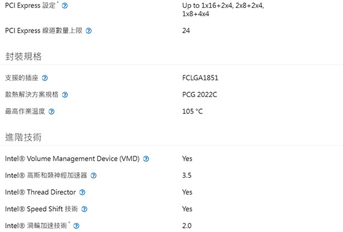Click help icon beside PCI Express 線道數量上限
The height and width of the screenshot is (232, 343).
(88, 31)
